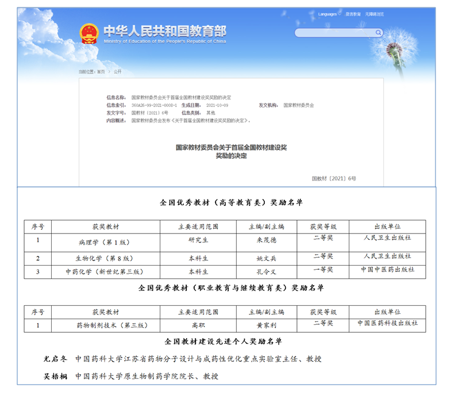The height and width of the screenshot is (395, 451).
Task: Click the 发文机构 value 国家教材委员会
Action: click(x=299, y=105)
